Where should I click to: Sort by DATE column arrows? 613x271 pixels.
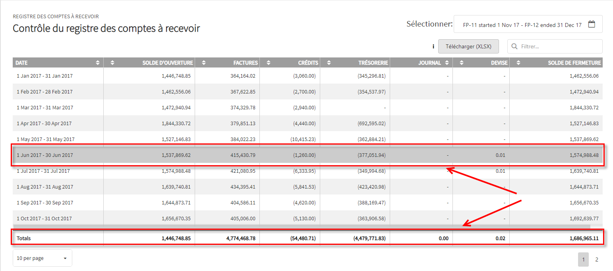tap(98, 63)
